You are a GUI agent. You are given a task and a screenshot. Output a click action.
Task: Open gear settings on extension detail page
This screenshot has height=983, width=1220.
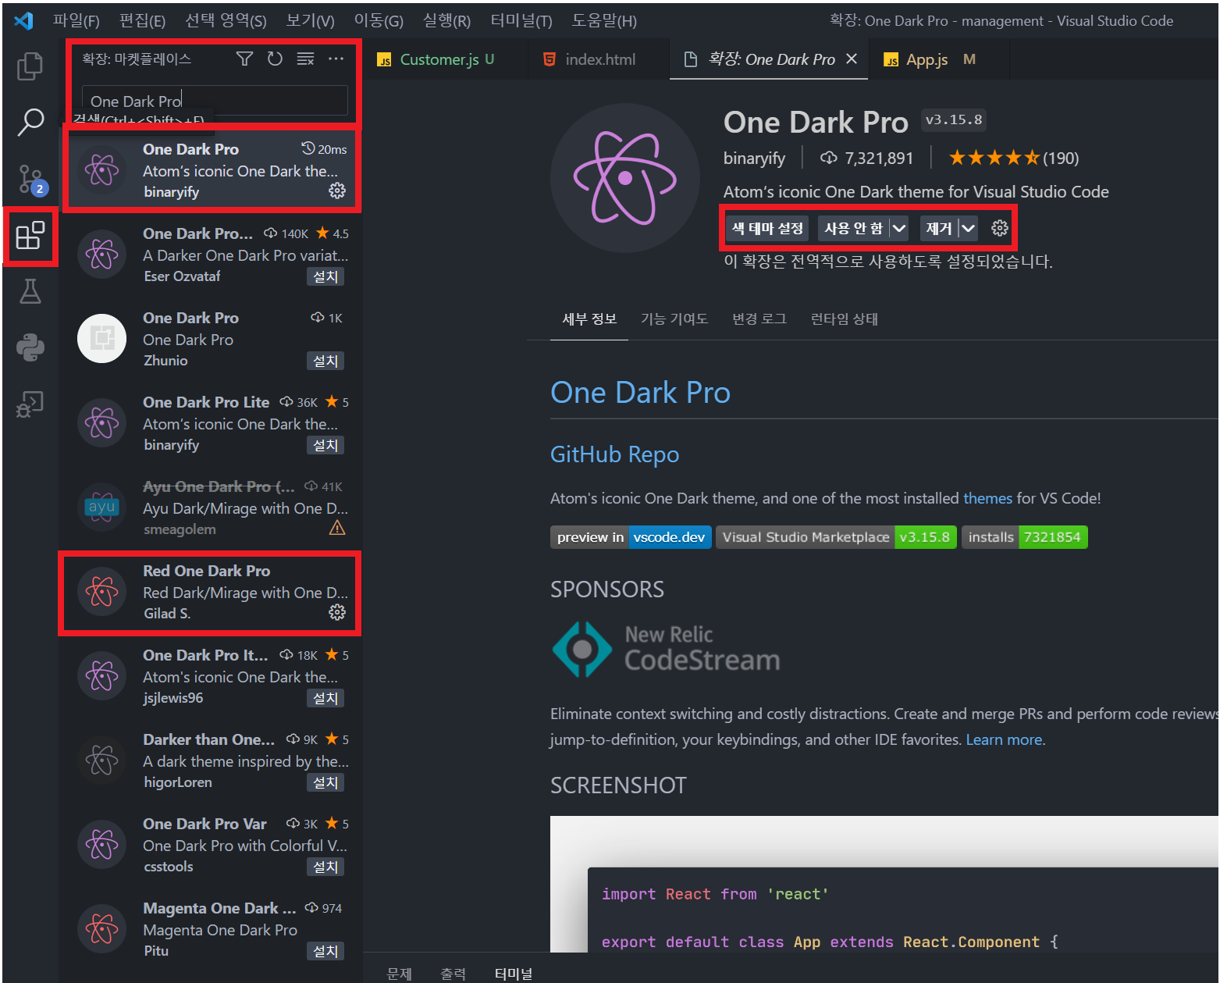1000,228
